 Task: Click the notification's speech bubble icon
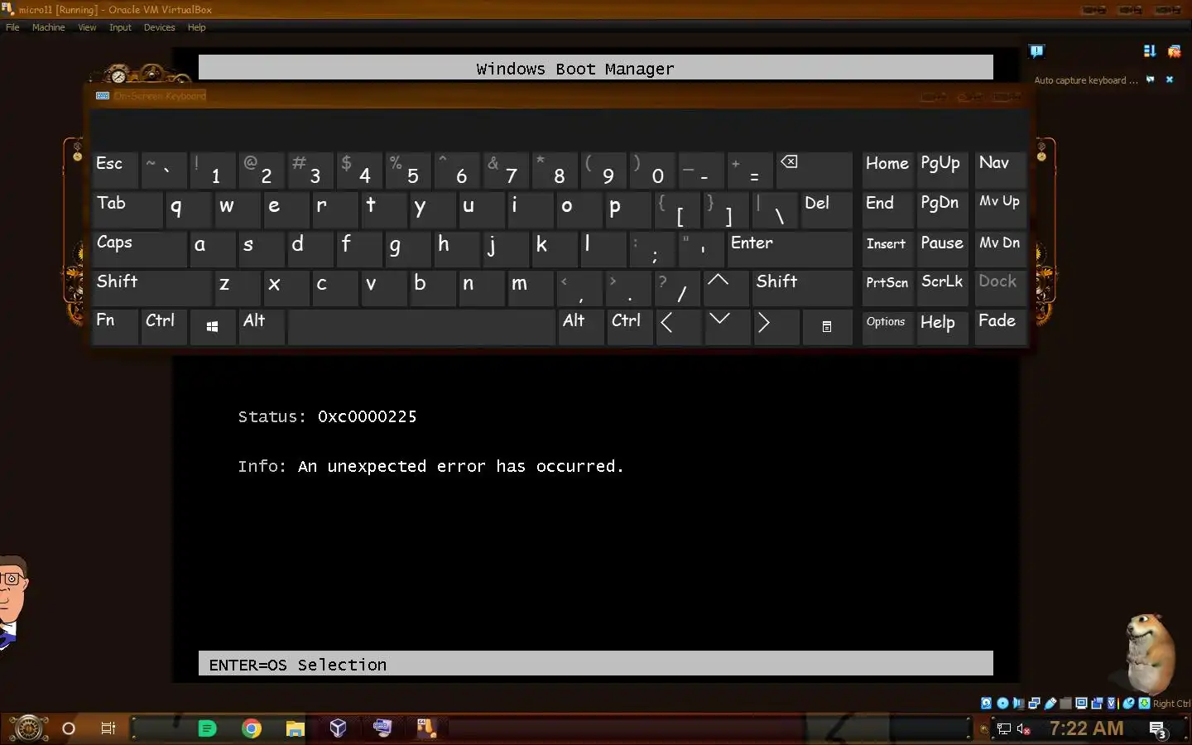(1150, 79)
